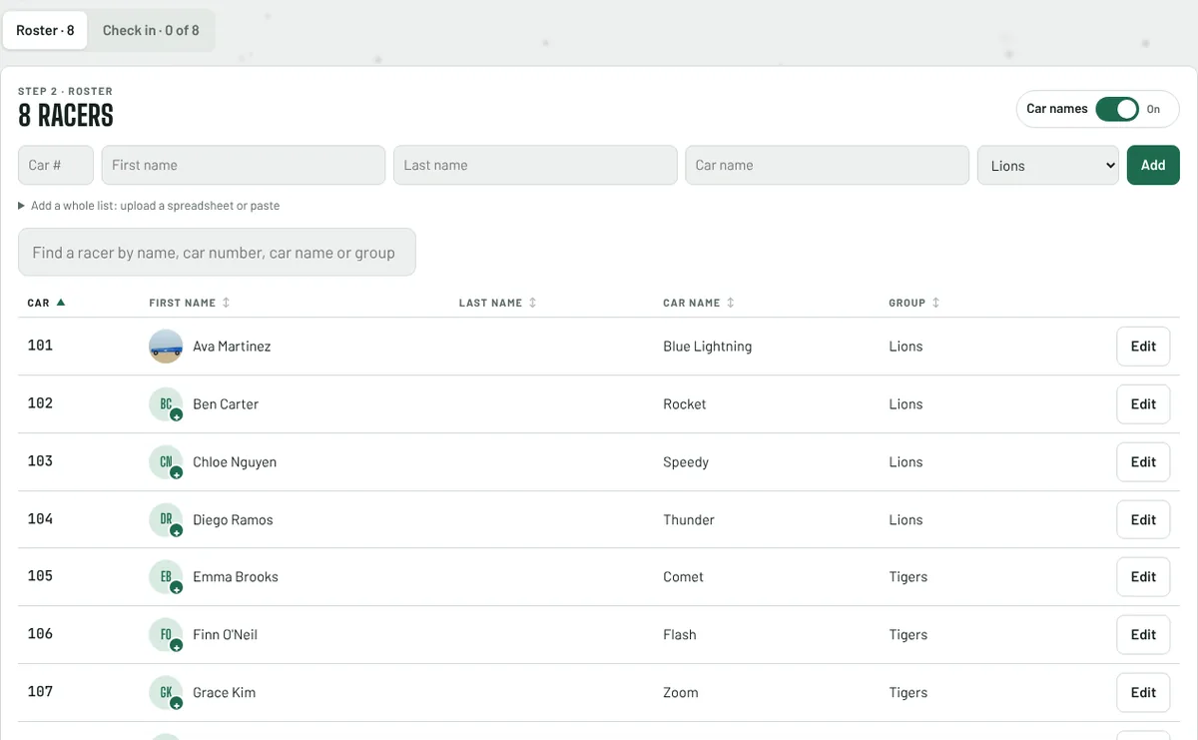Image resolution: width=1198 pixels, height=740 pixels.
Task: Switch to the Check in tab
Action: 151,30
